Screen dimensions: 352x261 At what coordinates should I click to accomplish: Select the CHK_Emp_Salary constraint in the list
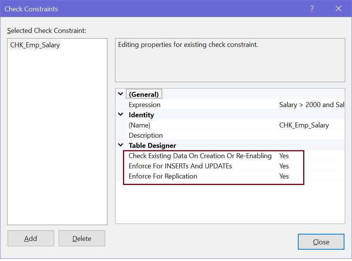click(34, 45)
